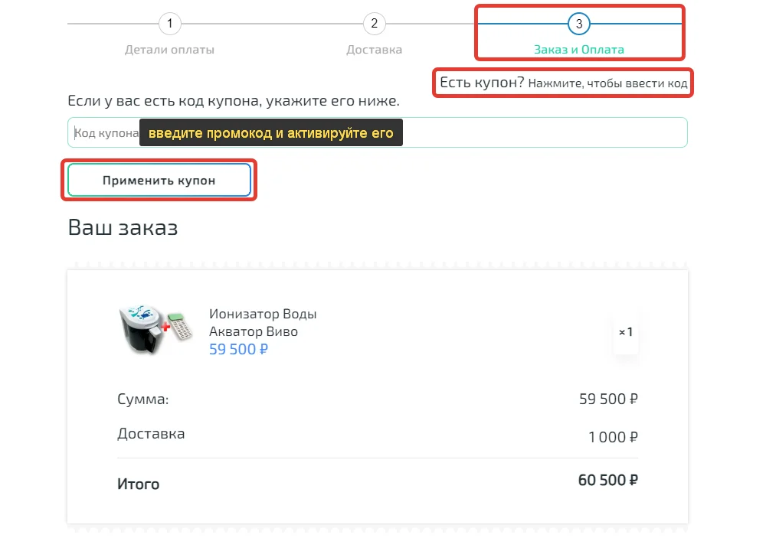Click the "Сумма" summary row

[138, 399]
